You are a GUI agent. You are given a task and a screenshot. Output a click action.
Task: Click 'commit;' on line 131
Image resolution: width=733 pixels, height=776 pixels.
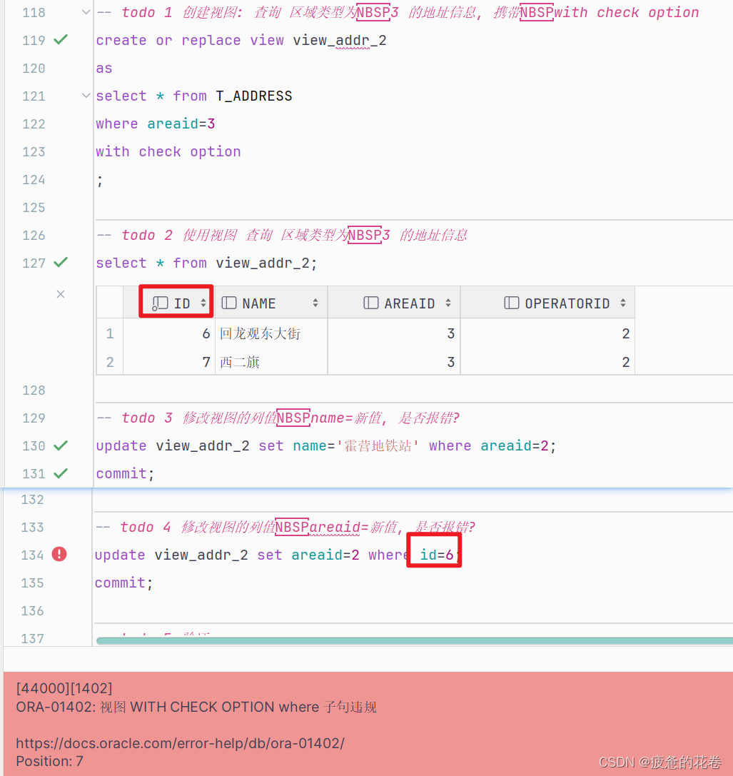(x=125, y=473)
